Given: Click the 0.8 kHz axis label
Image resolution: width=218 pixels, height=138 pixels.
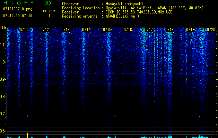Looking at the screenshot, I should pos(3,97).
